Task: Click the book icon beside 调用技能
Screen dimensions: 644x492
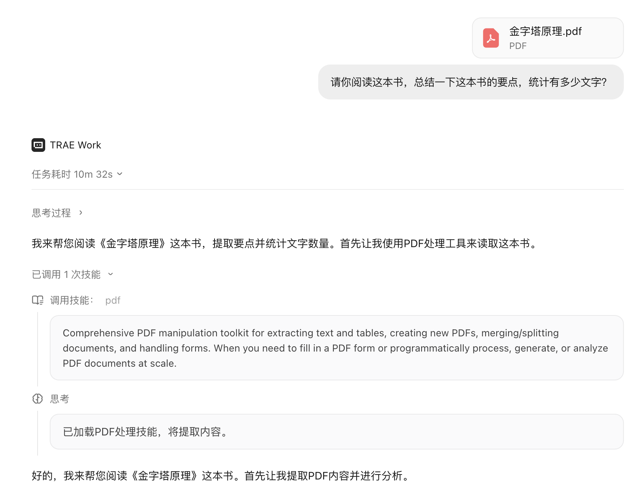Action: coord(38,300)
